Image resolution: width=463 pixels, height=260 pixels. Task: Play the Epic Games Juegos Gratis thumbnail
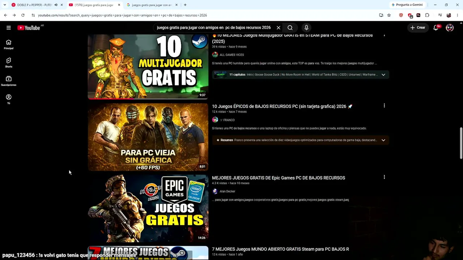click(148, 209)
